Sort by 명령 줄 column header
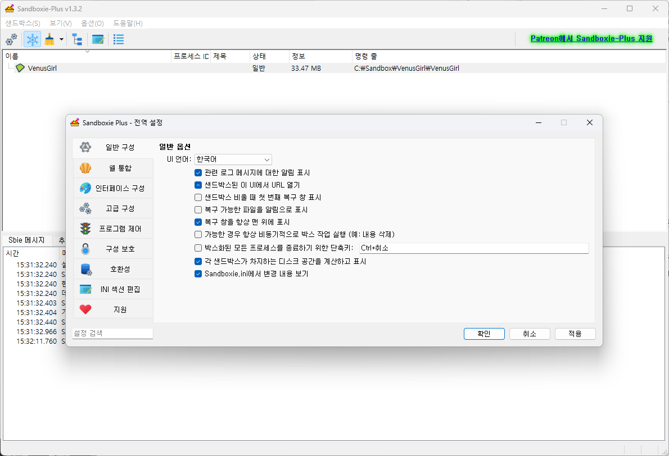Screen dimensions: 669x456 pos(509,56)
